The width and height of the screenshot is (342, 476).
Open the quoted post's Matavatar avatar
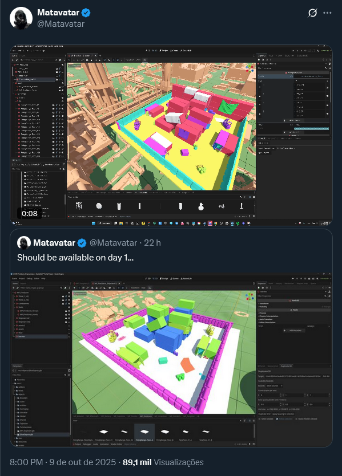pos(24,242)
